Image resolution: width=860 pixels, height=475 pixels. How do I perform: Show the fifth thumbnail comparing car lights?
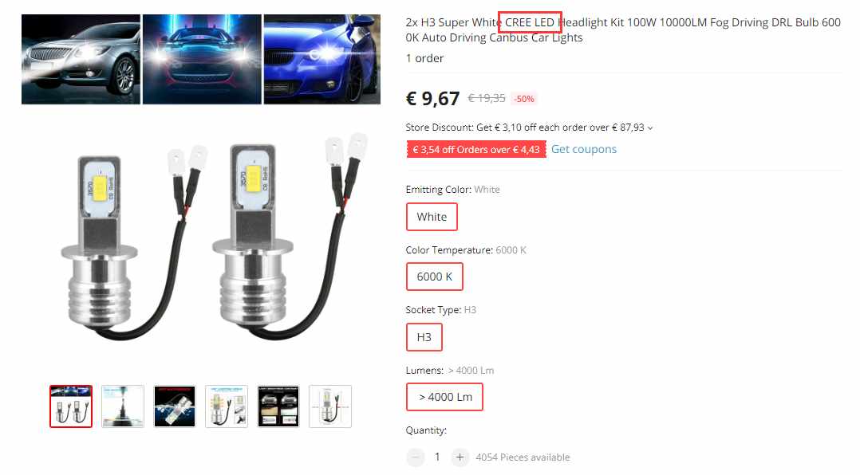click(278, 406)
